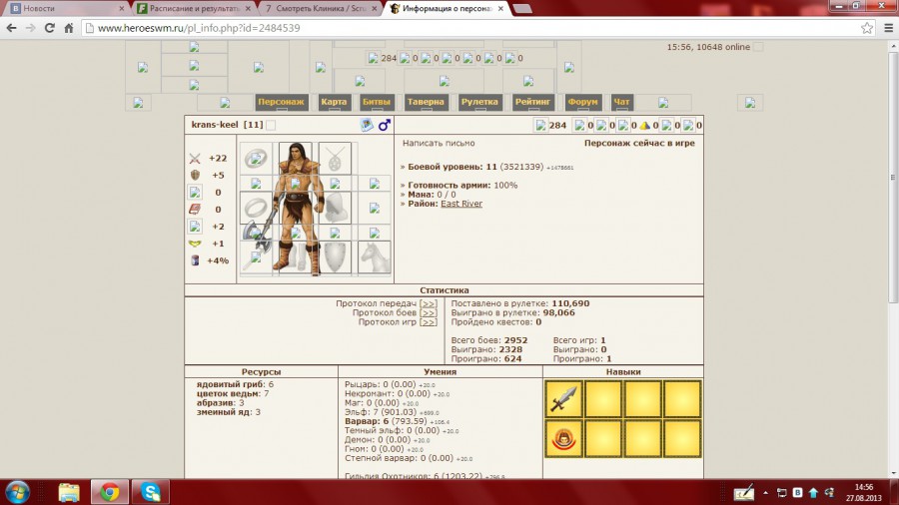Open File Explorer from taskbar
Image resolution: width=899 pixels, height=505 pixels.
tap(69, 492)
